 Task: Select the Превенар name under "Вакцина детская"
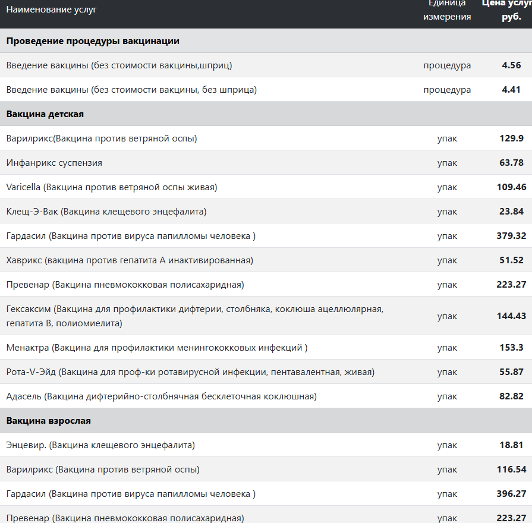click(x=125, y=285)
